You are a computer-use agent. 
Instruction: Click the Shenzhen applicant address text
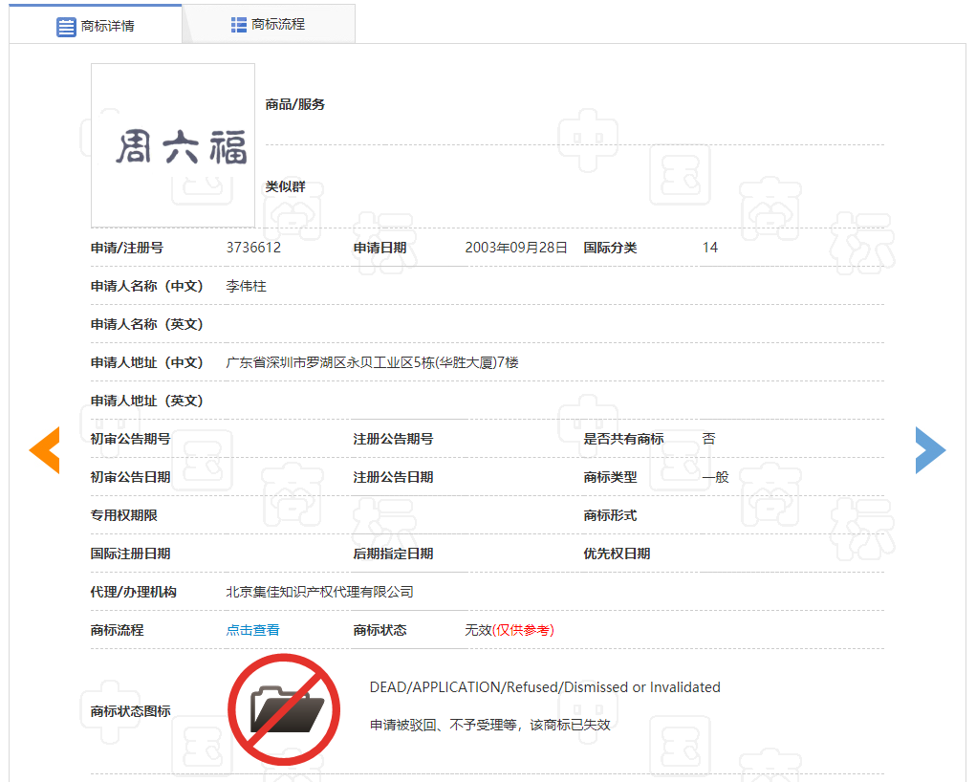pyautogui.click(x=372, y=362)
